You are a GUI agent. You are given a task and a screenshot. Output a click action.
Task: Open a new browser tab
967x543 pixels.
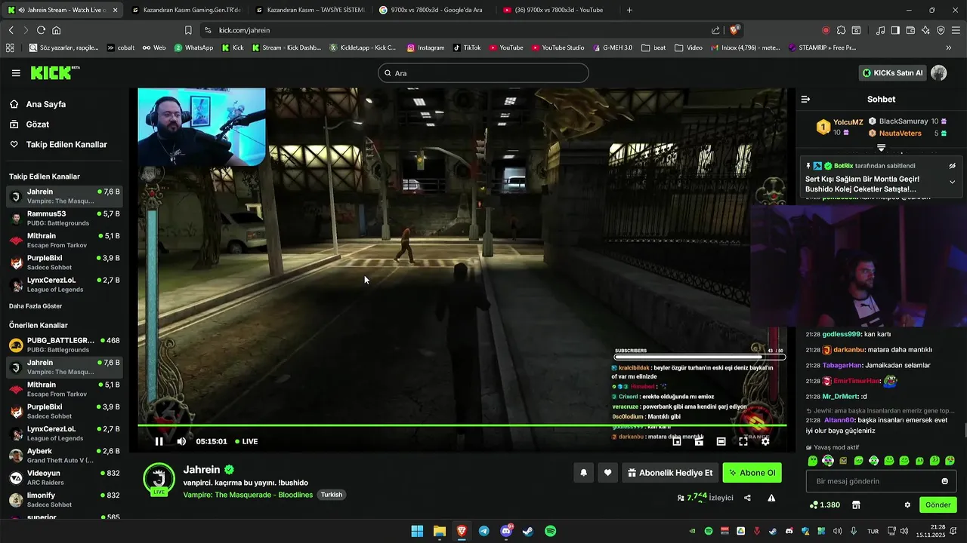pyautogui.click(x=629, y=10)
